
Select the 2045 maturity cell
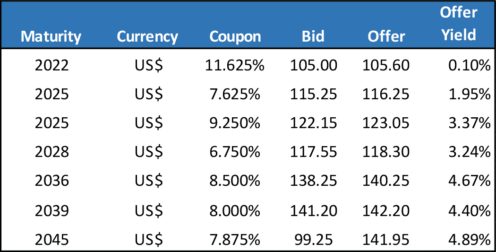[x=51, y=239]
